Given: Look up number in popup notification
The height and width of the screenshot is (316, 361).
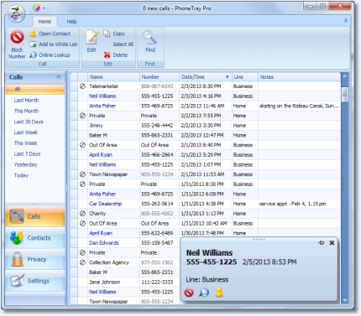Looking at the screenshot, I should (204, 293).
